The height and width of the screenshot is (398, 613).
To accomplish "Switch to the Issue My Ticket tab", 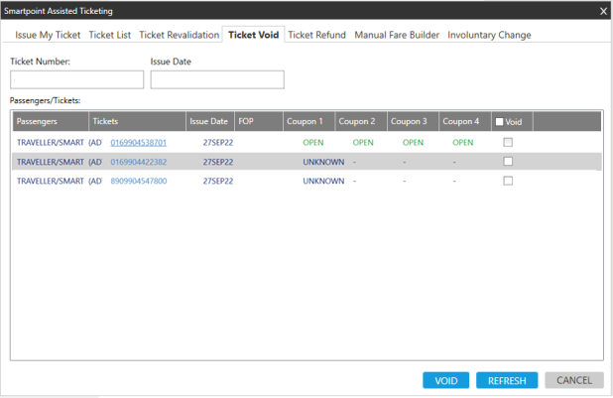I will point(48,35).
